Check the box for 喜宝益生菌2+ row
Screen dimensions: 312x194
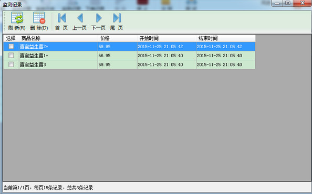pyautogui.click(x=11, y=46)
